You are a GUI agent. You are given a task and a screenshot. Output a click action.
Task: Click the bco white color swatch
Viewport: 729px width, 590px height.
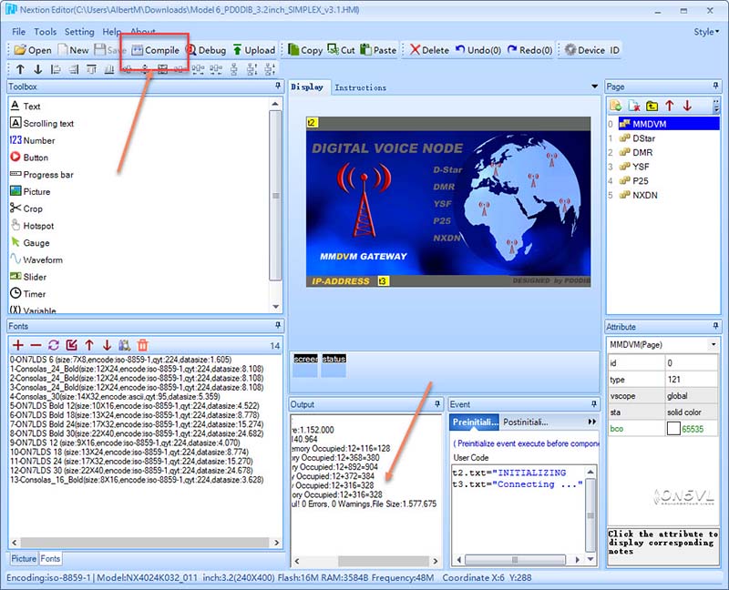673,428
